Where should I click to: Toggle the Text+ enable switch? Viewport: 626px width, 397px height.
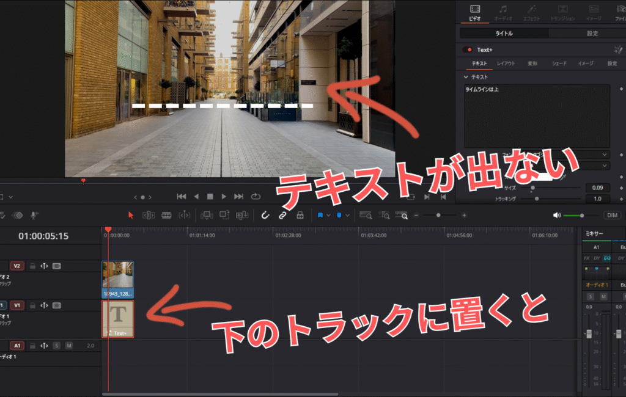click(x=469, y=49)
